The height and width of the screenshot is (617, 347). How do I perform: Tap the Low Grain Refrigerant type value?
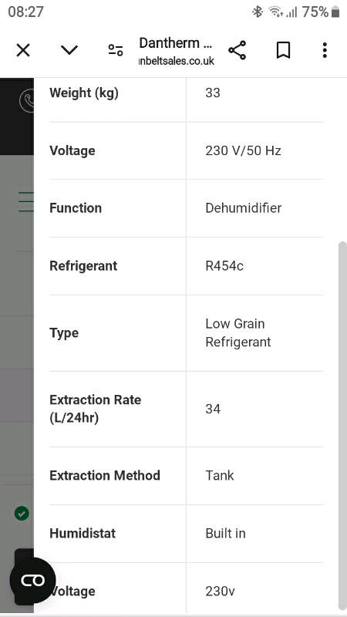pyautogui.click(x=238, y=333)
